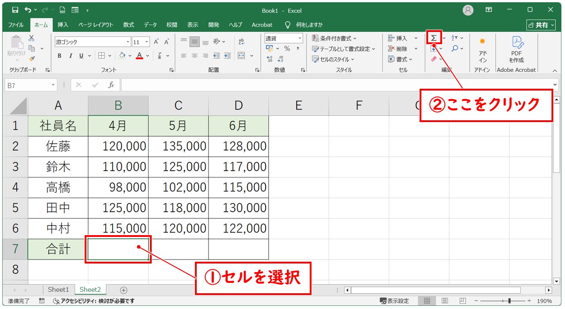Toggle italic formatting

click(x=70, y=56)
